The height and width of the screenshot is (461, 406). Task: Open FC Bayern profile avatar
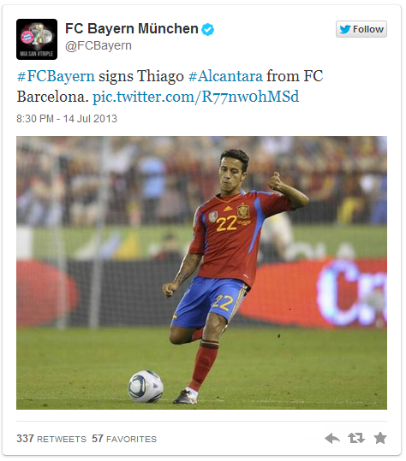[37, 39]
